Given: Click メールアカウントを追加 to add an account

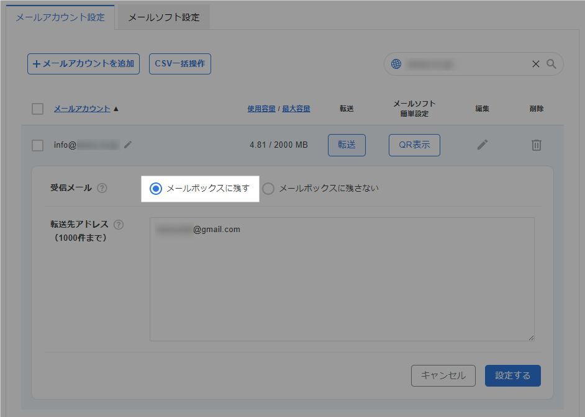Looking at the screenshot, I should [83, 63].
